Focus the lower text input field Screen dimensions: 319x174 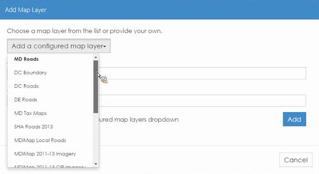pyautogui.click(x=202, y=101)
